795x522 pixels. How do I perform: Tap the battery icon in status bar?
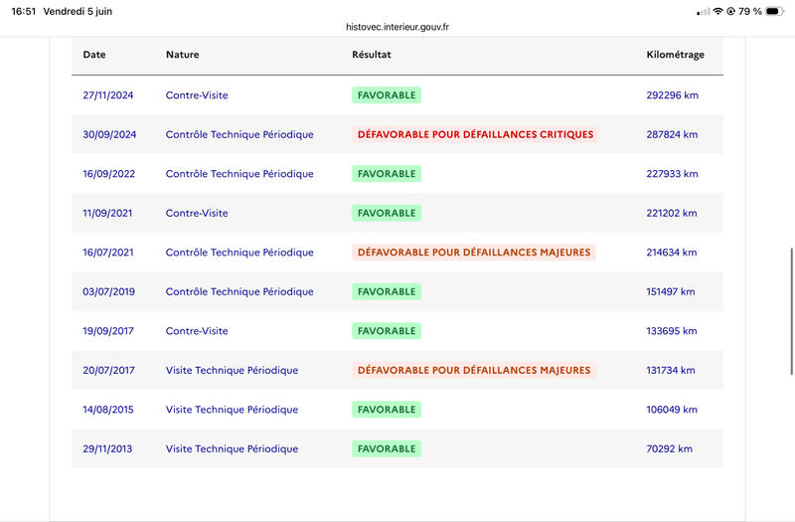[774, 11]
